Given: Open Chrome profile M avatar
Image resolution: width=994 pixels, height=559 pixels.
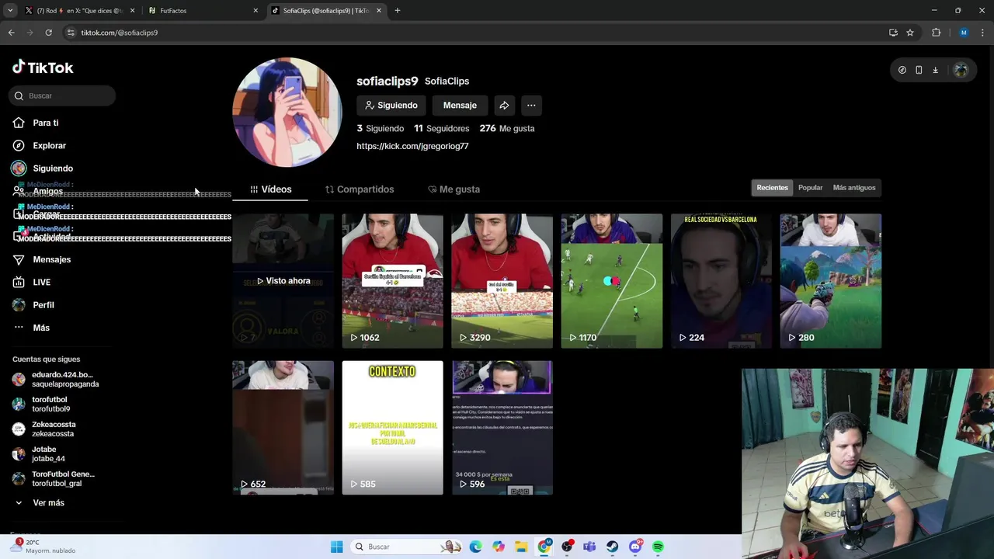Looking at the screenshot, I should [964, 33].
